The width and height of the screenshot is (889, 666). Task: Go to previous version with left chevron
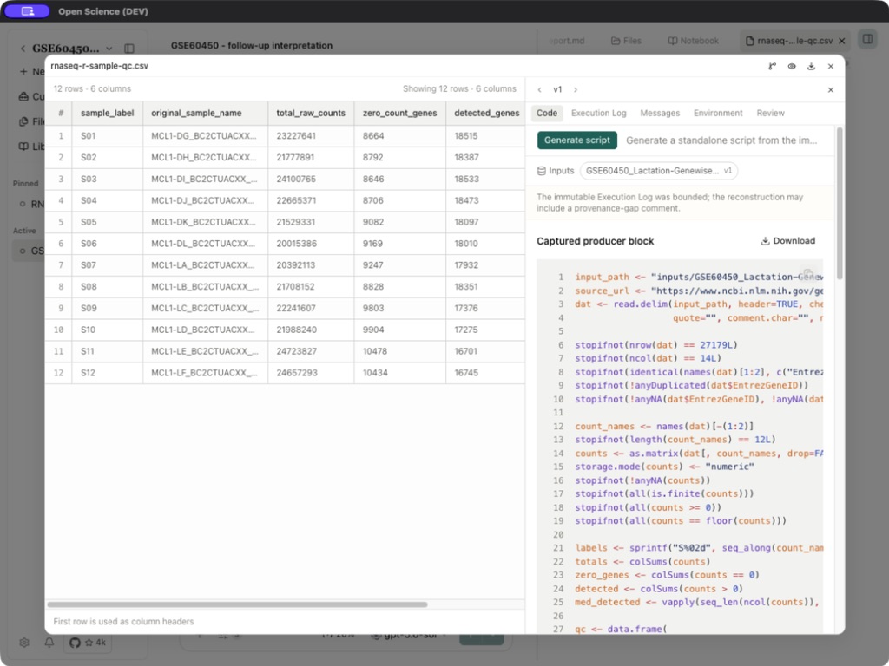pos(539,90)
